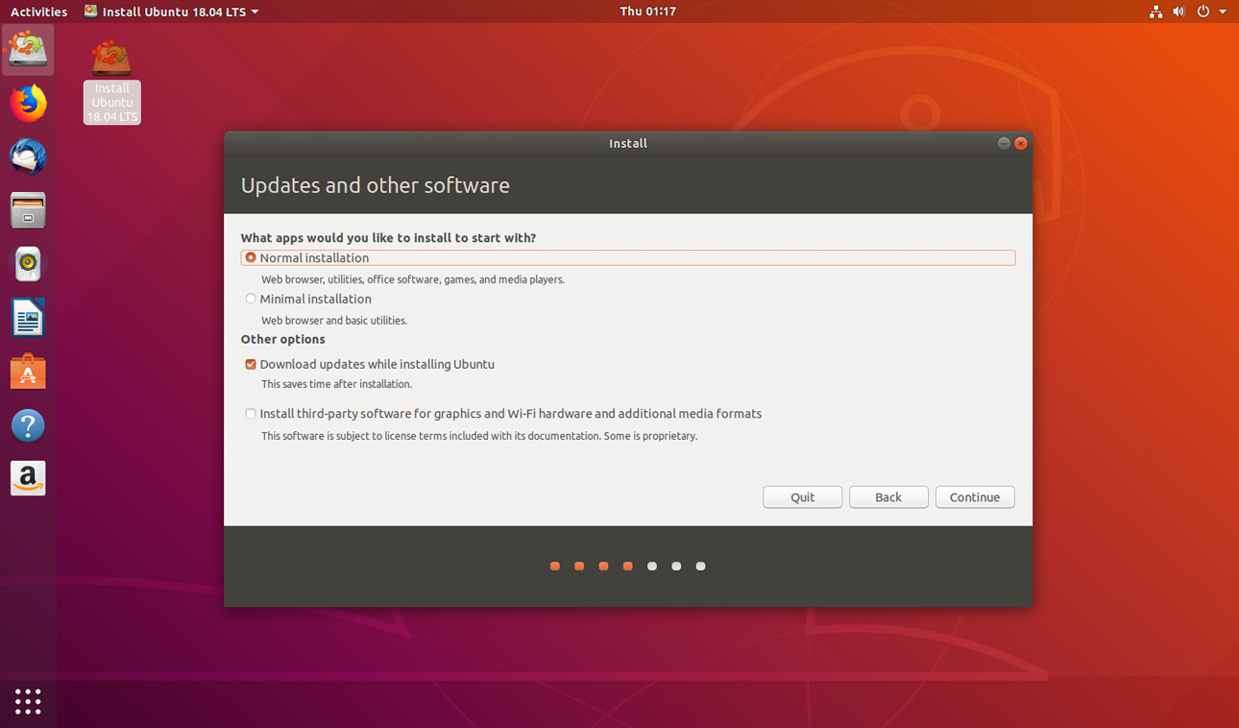Open the Ubiquity installer icon in the dock
This screenshot has height=728, width=1239.
[x=28, y=49]
